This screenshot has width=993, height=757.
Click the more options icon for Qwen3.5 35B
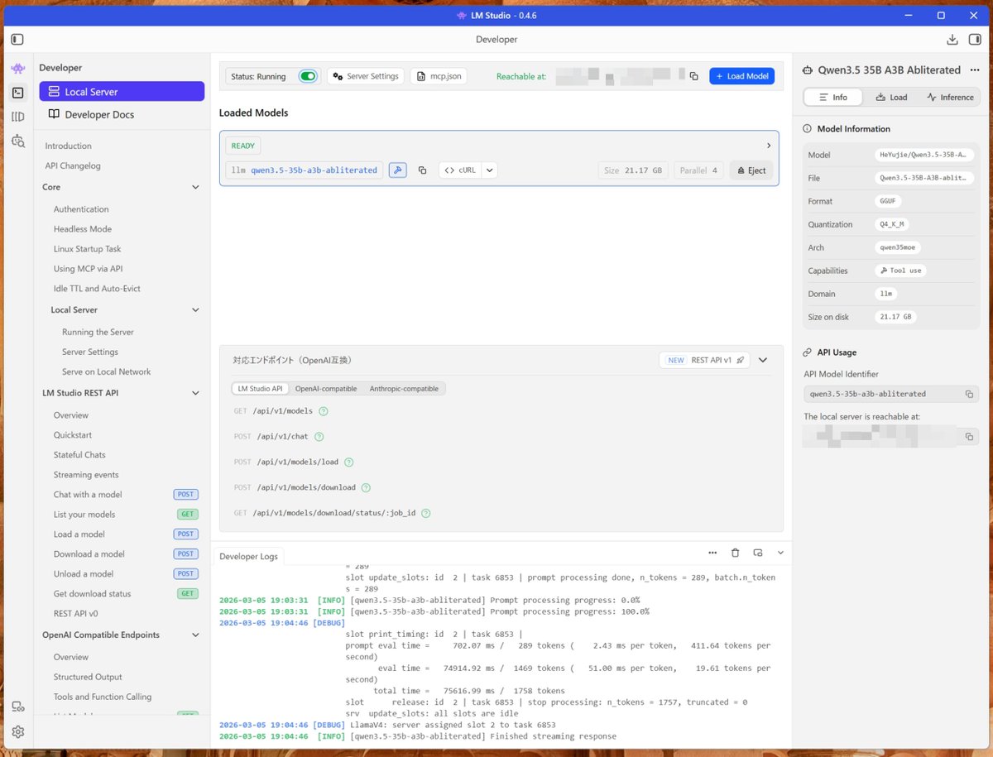974,70
